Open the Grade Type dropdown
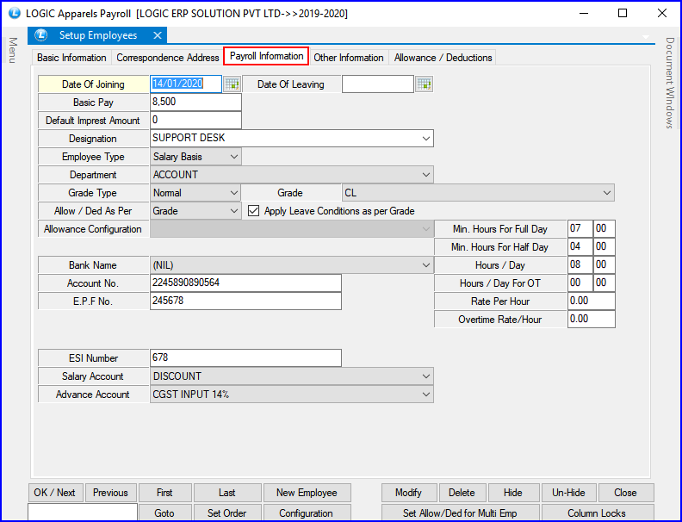Viewport: 682px width, 522px height. click(x=234, y=193)
